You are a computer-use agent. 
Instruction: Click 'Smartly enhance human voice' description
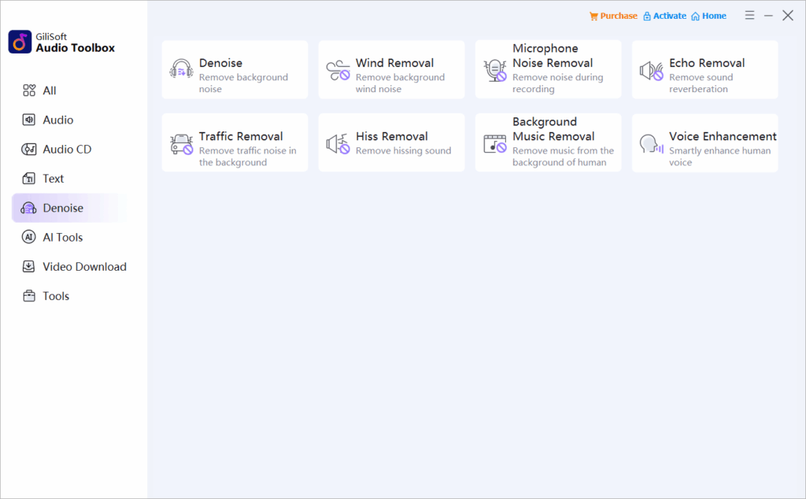pos(719,156)
